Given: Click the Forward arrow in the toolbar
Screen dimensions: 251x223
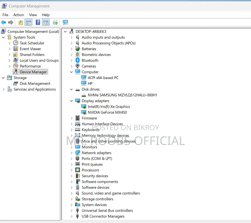Looking at the screenshot, I should click(x=11, y=22).
